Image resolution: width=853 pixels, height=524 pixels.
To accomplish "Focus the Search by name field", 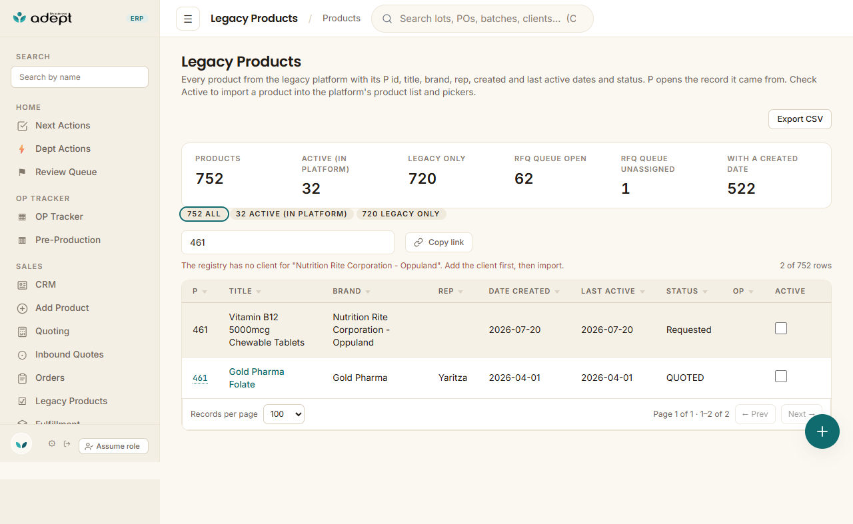I will pos(79,77).
